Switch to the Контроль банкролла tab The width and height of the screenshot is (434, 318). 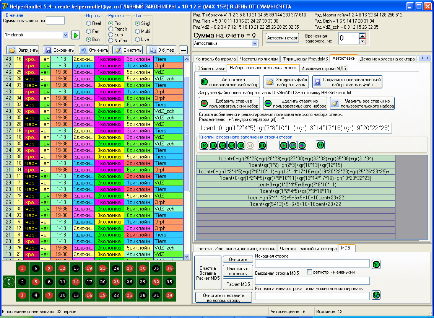[215, 59]
